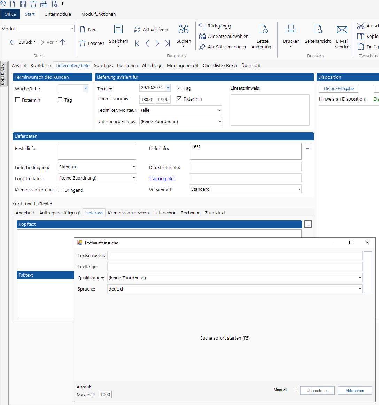Screen dimensions: 379x405
Task: Open the Sprache dropdown
Action: pyautogui.click(x=360, y=289)
